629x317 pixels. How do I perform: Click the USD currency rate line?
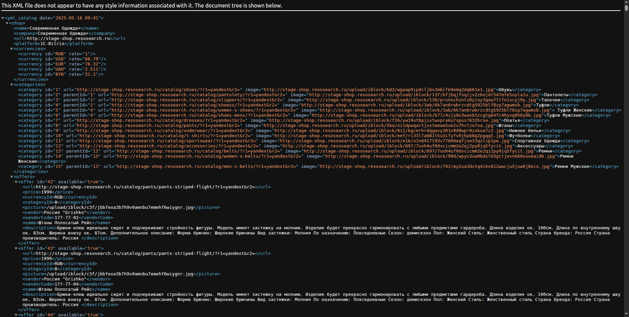pyautogui.click(x=62, y=59)
